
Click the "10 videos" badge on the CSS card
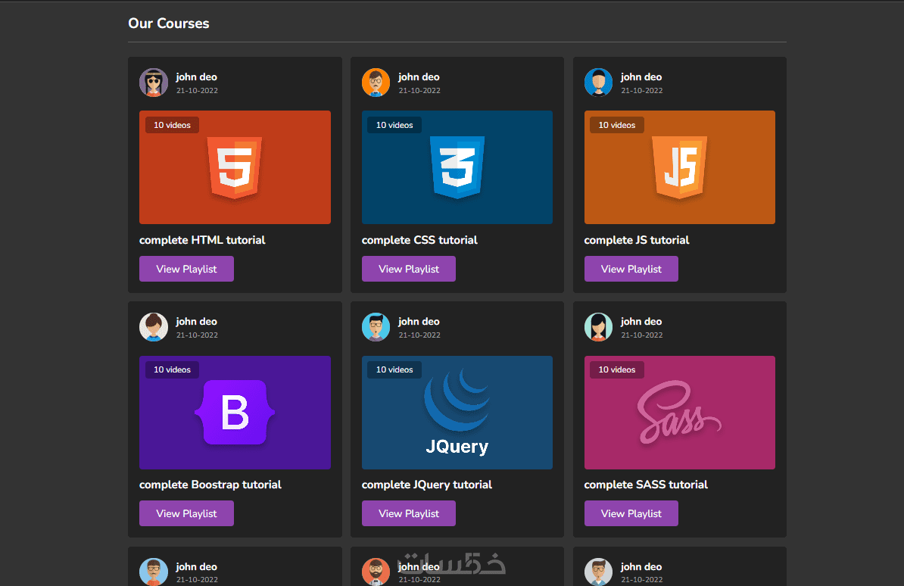(394, 125)
